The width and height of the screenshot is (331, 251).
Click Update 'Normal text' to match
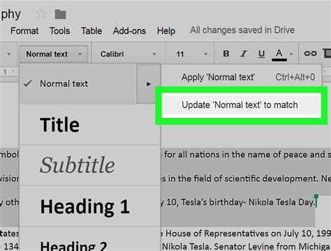click(242, 105)
